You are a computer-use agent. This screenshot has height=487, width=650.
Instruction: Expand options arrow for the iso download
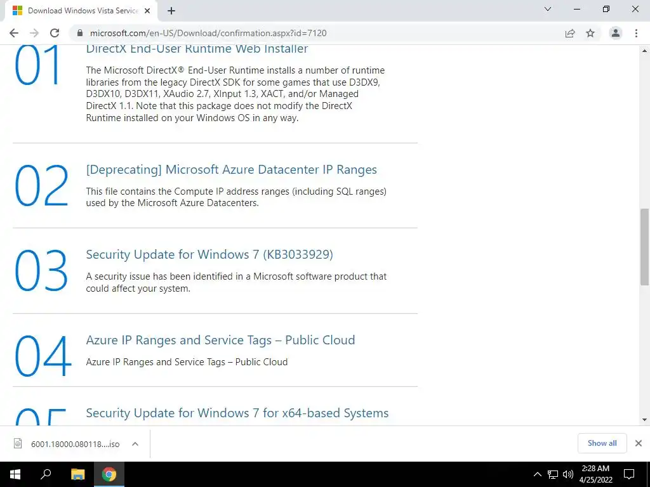point(135,444)
